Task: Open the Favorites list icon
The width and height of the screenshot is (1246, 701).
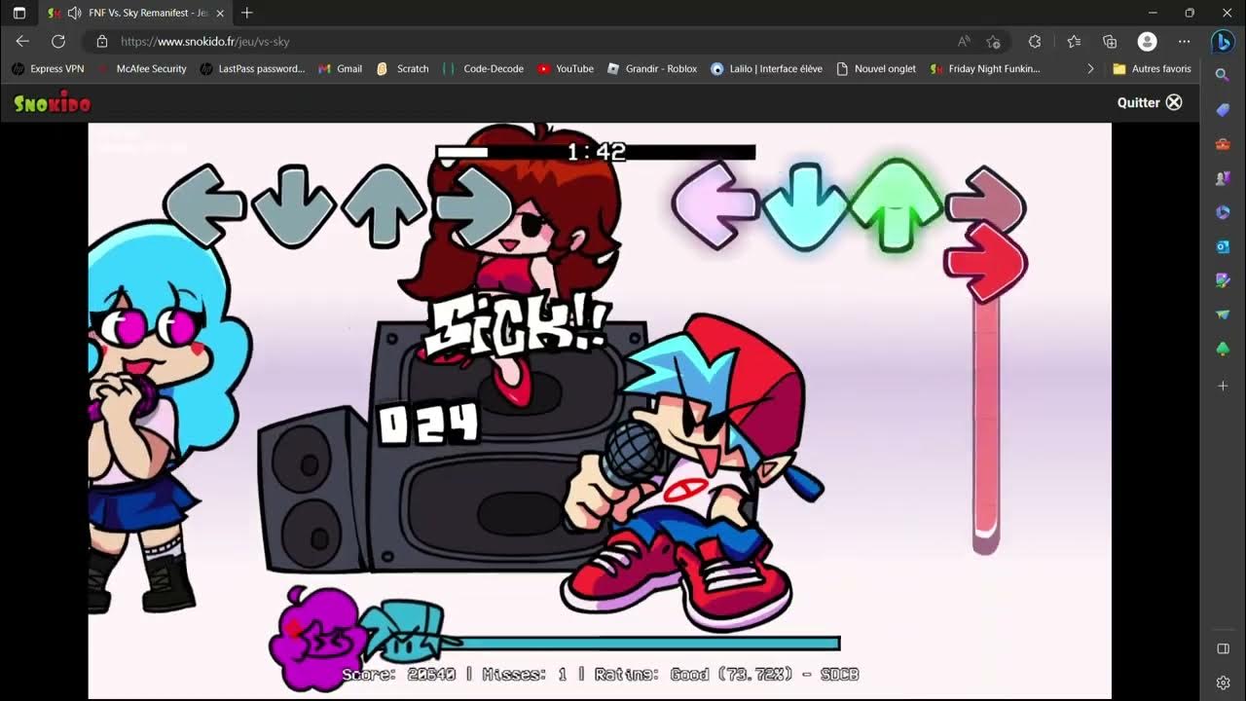Action: tap(1074, 41)
